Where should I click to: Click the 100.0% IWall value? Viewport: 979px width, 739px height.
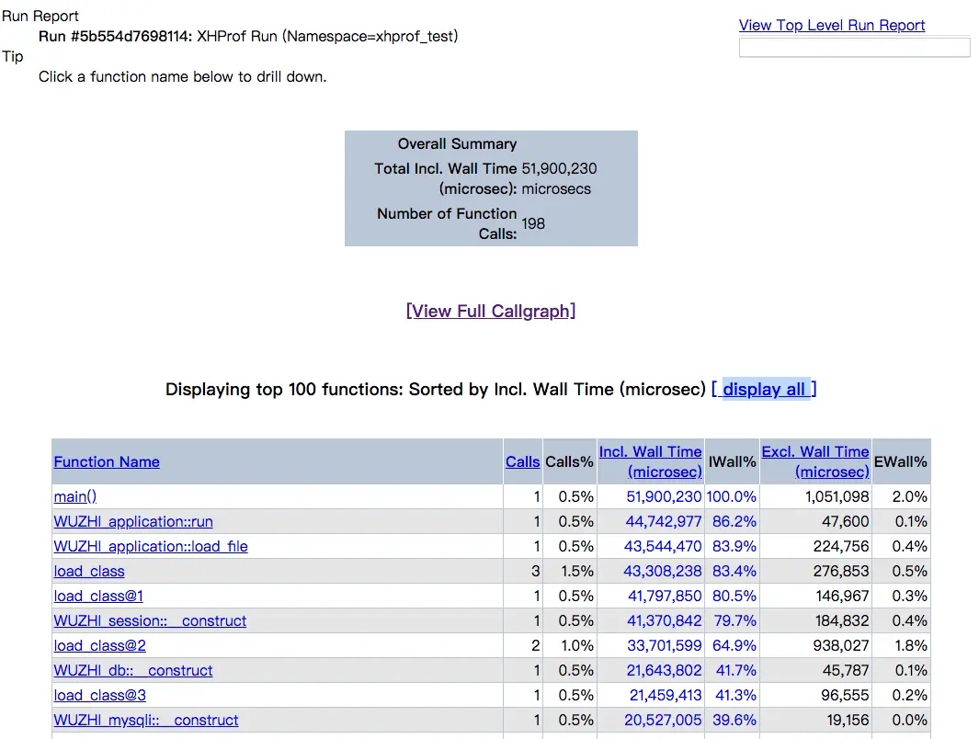tap(731, 497)
